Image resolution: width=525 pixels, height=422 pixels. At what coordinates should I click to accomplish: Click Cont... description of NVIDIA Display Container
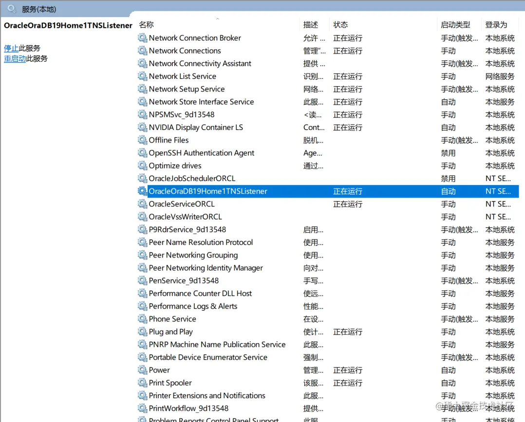click(x=314, y=127)
